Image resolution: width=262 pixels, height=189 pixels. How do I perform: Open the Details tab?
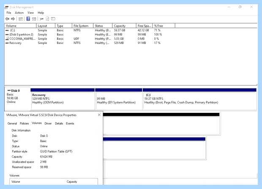[x=59, y=123]
